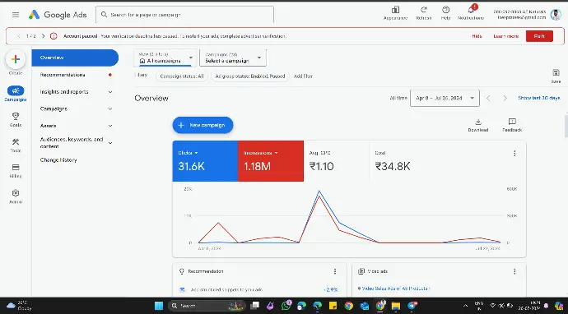
Task: Click the +2.9% recommendation score
Action: tap(331, 290)
